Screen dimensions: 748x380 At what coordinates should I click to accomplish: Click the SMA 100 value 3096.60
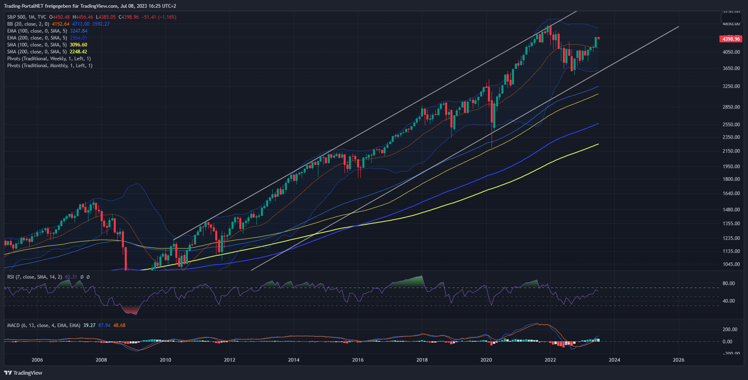(x=79, y=45)
